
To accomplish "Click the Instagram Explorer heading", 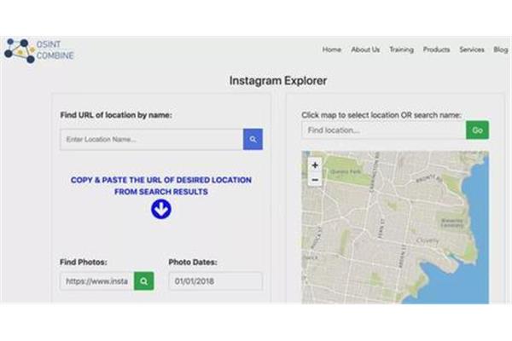I will 278,81.
